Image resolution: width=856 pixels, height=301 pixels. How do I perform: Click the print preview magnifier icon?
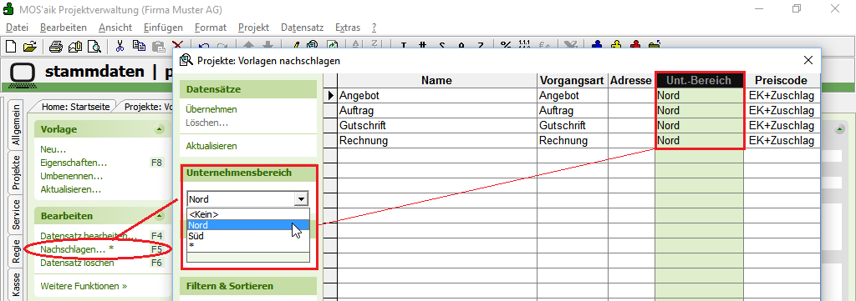[94, 46]
